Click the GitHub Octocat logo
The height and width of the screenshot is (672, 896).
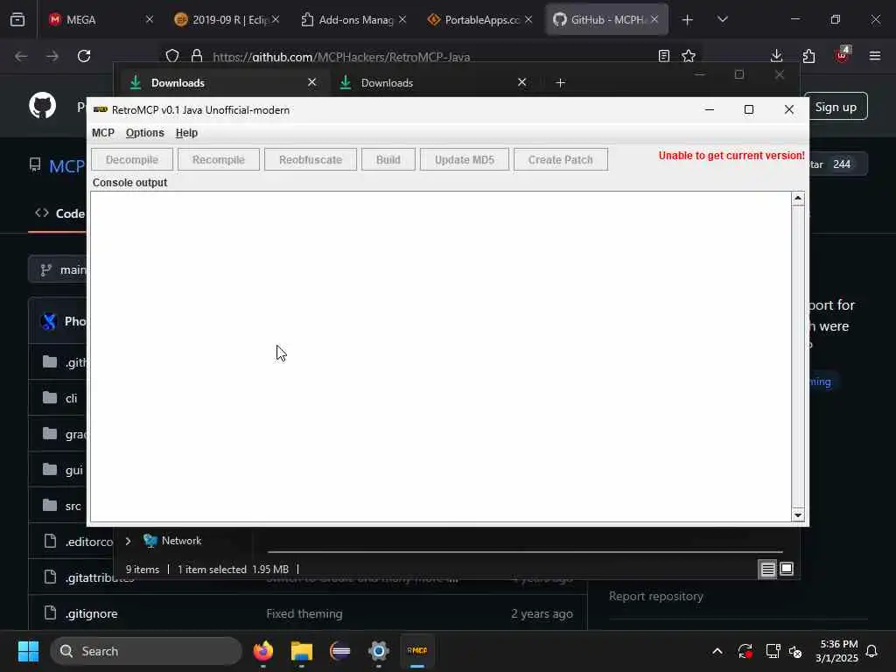pos(42,106)
